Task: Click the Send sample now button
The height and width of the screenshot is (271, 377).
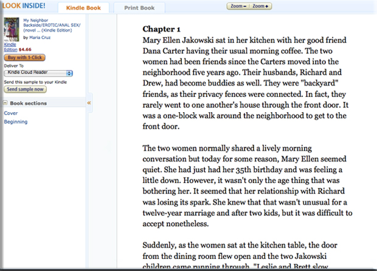Action: tap(25, 89)
